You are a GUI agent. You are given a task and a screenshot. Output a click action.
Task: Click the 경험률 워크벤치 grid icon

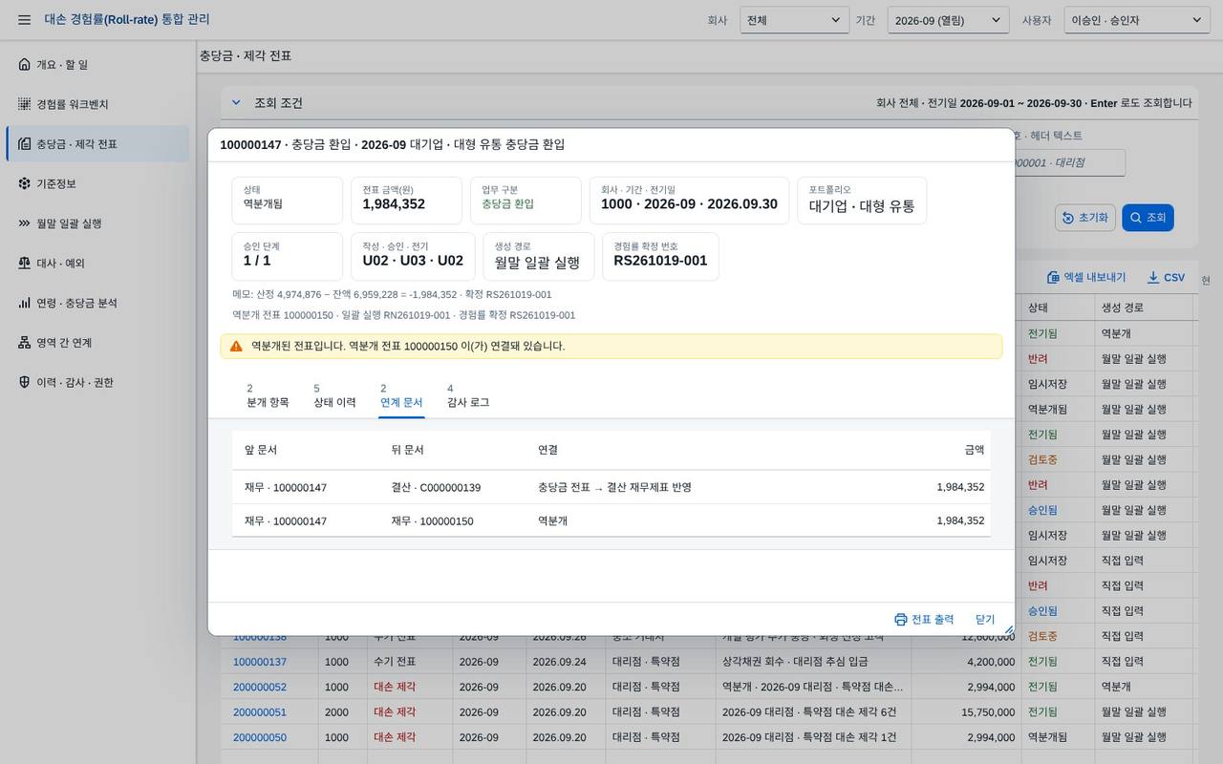tap(24, 104)
